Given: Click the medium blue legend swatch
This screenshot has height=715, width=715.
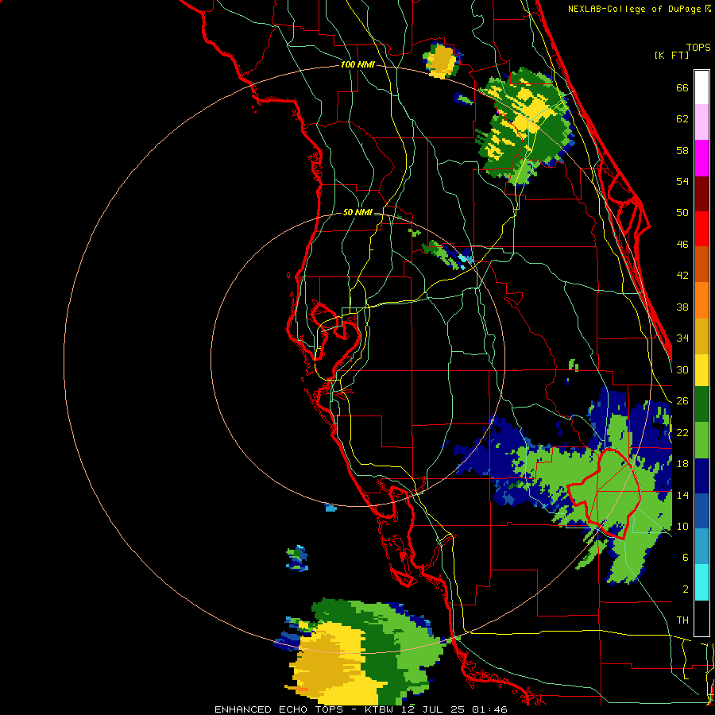Looking at the screenshot, I should (701, 511).
